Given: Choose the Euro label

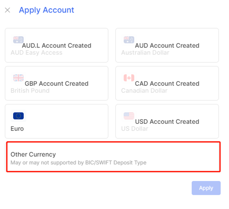Looking at the screenshot, I should (17, 129).
